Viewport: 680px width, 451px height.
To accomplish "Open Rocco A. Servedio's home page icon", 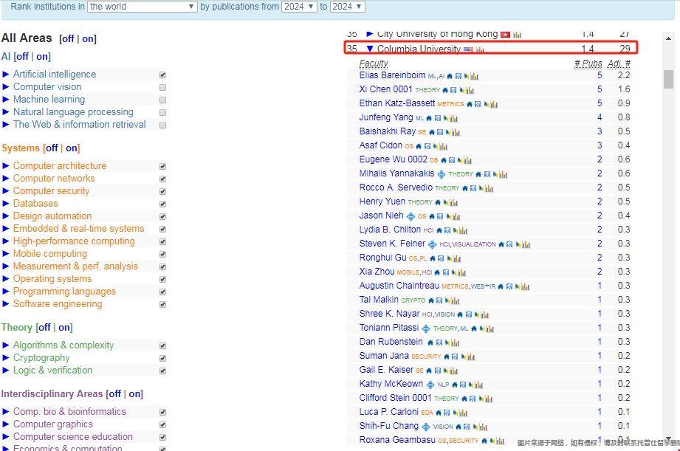I will click(x=465, y=188).
